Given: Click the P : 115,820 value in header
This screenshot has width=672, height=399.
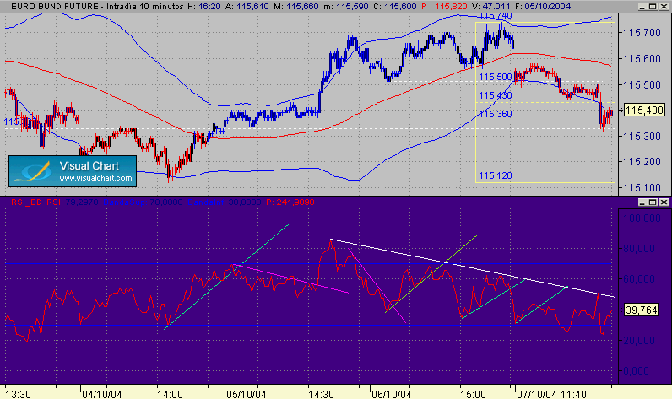Looking at the screenshot, I should pyautogui.click(x=443, y=7).
